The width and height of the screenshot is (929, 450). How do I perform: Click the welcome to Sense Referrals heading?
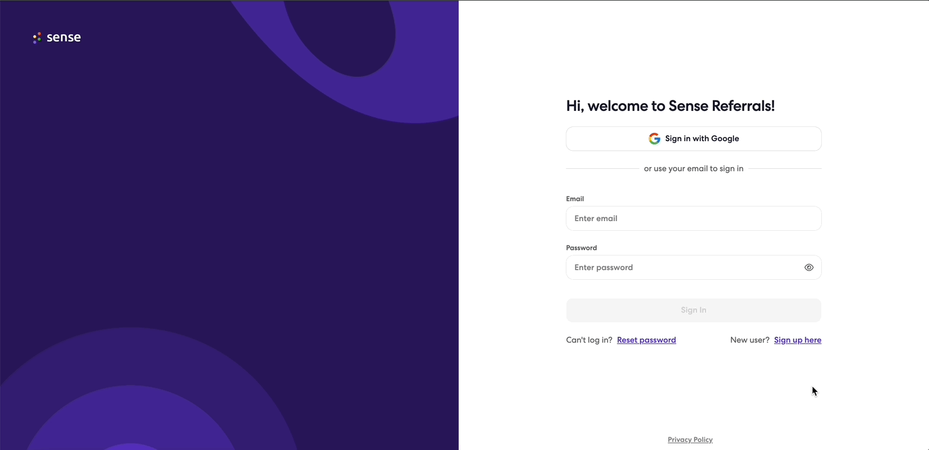670,106
